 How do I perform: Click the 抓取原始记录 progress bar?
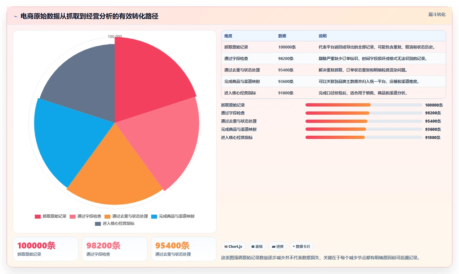click(364, 105)
